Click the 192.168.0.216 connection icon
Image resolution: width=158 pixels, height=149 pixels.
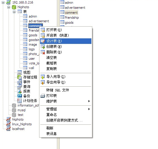[x=8, y=2]
